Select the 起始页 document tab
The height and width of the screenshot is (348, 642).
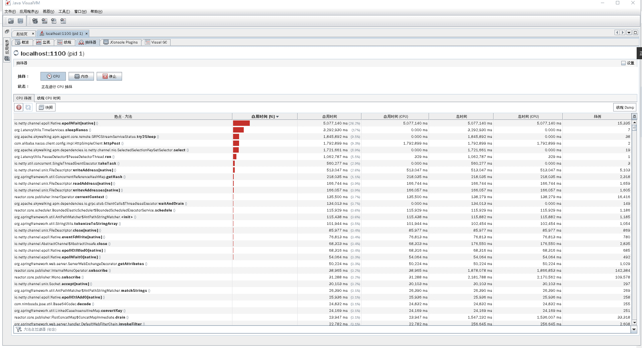point(22,34)
